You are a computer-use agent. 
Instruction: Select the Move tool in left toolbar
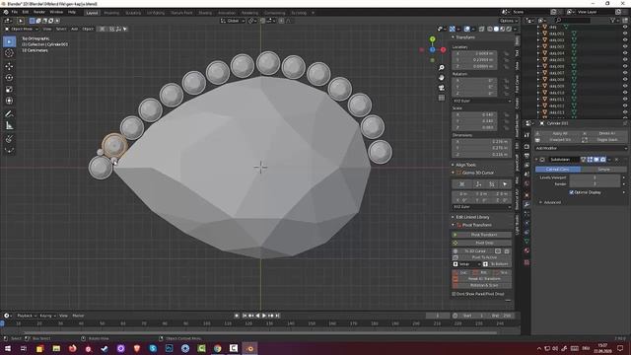tap(9, 66)
